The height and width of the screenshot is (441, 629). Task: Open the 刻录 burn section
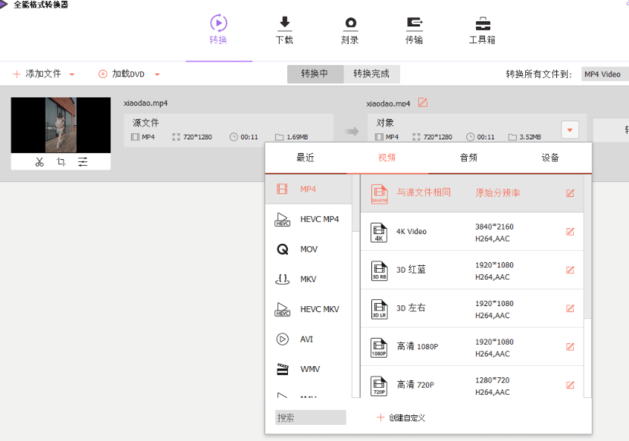(349, 30)
